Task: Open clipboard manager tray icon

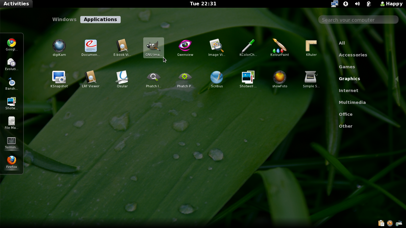Action: click(381, 223)
